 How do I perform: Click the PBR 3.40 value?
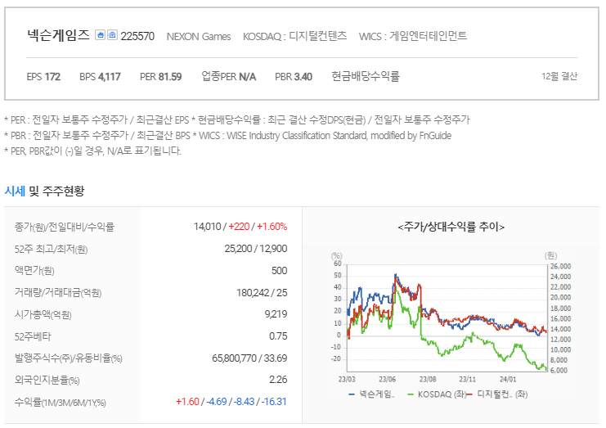coord(294,77)
